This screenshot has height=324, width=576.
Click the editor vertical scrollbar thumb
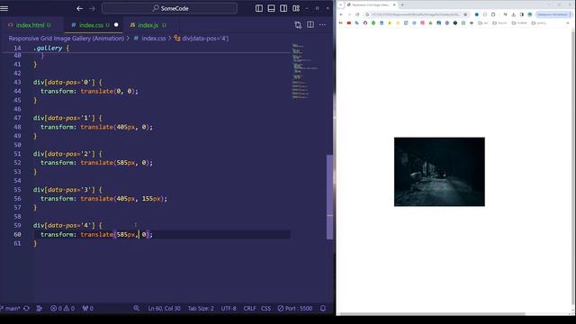pos(329,197)
